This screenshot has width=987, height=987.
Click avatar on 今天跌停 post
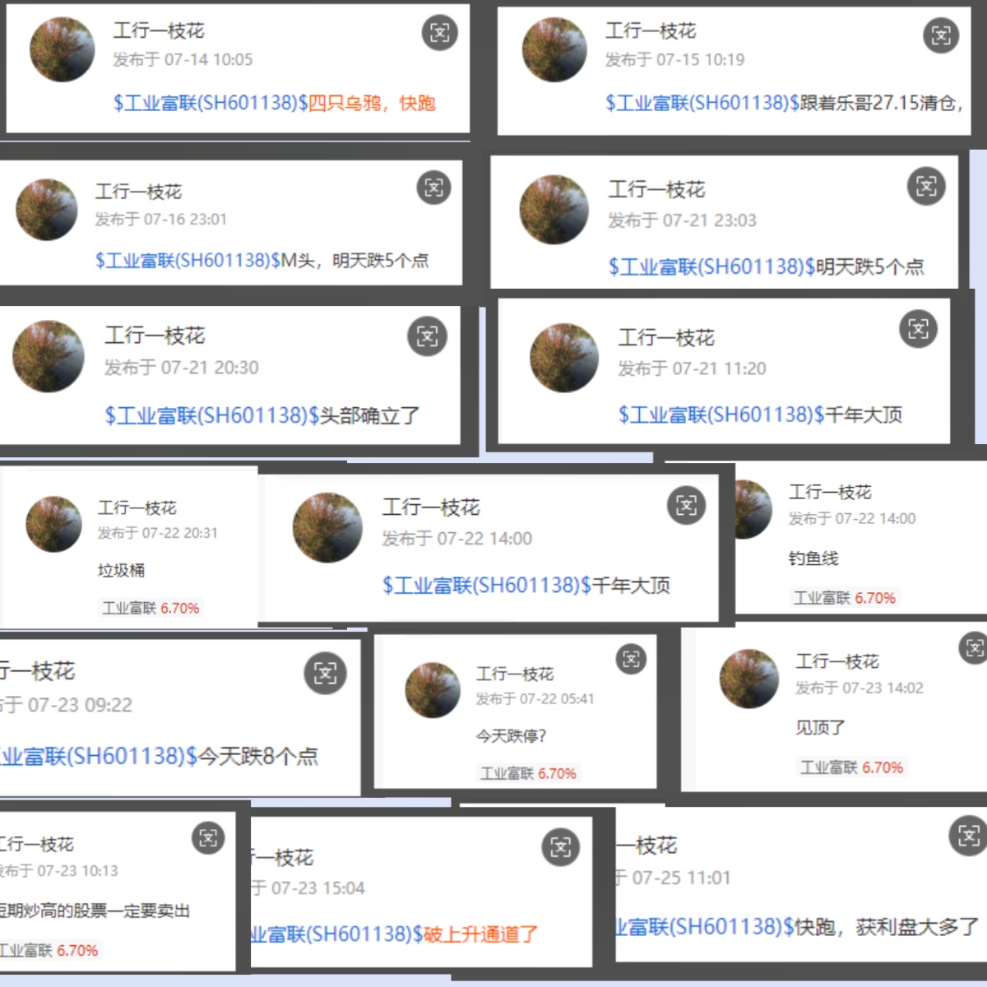pyautogui.click(x=433, y=690)
